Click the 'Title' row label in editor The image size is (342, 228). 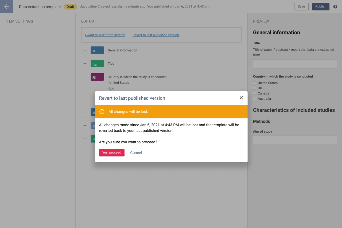point(111,64)
